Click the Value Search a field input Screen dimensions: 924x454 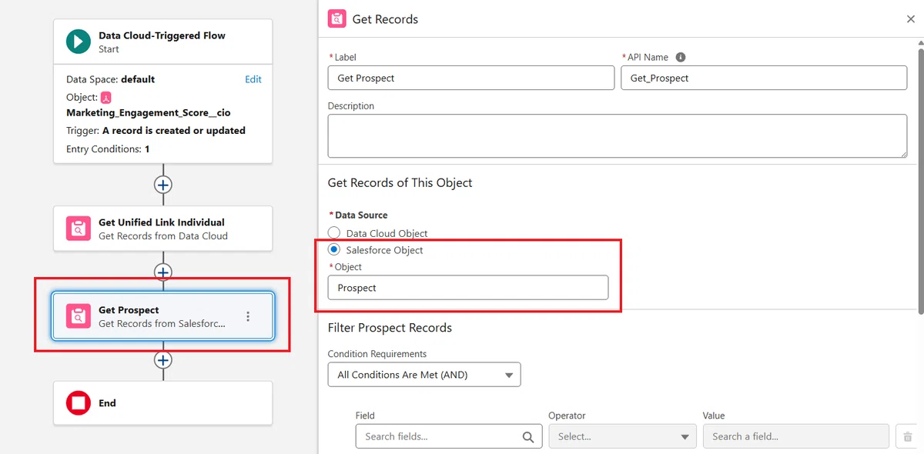pos(796,436)
